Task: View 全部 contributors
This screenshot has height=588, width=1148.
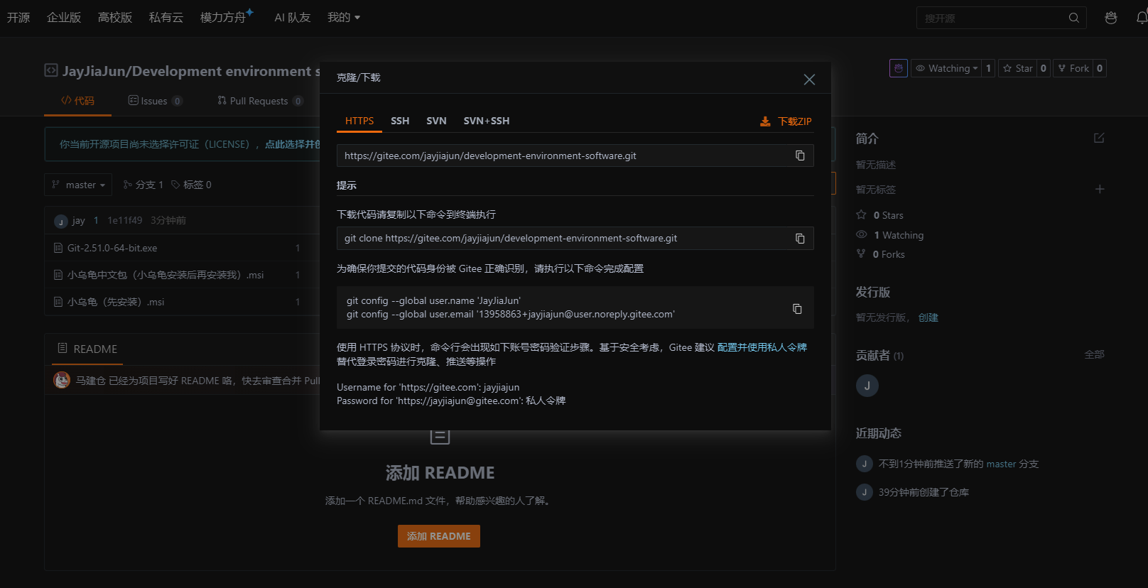Action: [1094, 354]
